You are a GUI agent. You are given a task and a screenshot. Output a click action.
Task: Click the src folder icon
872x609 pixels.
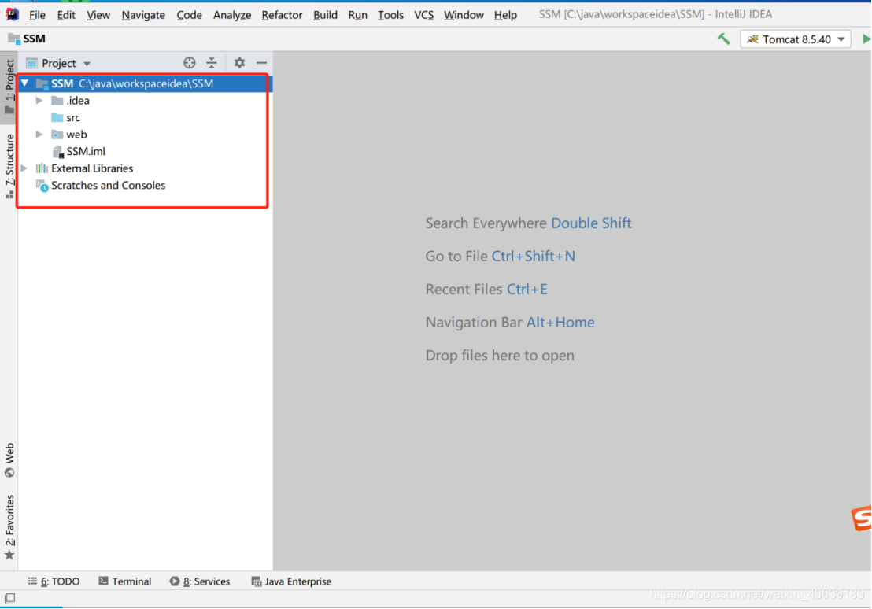57,117
